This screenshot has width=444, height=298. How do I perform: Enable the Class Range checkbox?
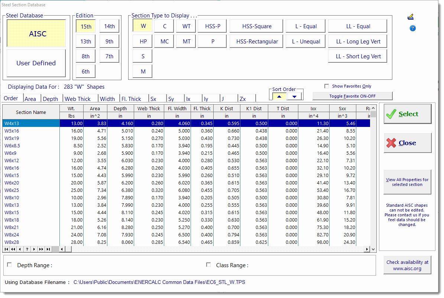click(209, 265)
